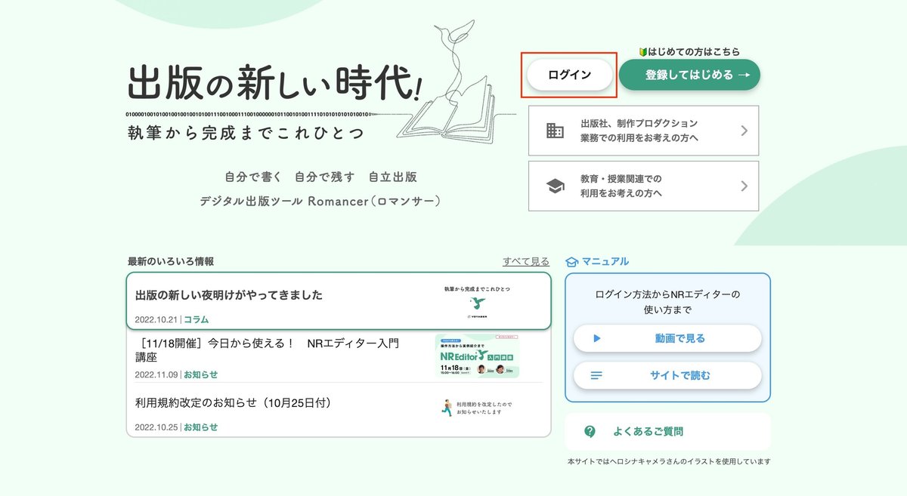Select the コラム category tag
This screenshot has height=496, width=907.
(196, 319)
